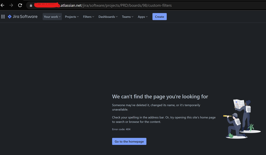
Task: Click the explorers illustration
Action: coord(242,119)
